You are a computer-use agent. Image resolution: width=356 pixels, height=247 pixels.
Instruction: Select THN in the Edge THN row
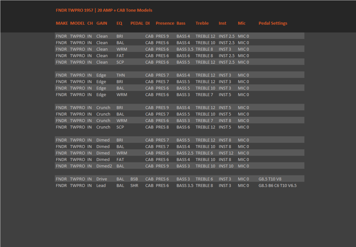(121, 75)
